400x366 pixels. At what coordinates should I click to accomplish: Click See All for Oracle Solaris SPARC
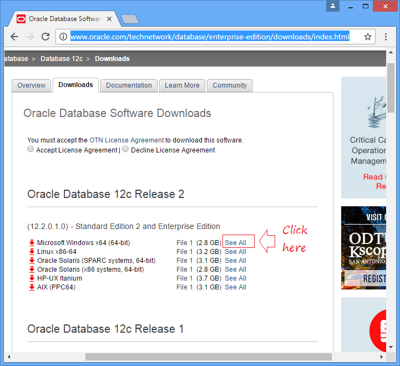click(x=235, y=261)
